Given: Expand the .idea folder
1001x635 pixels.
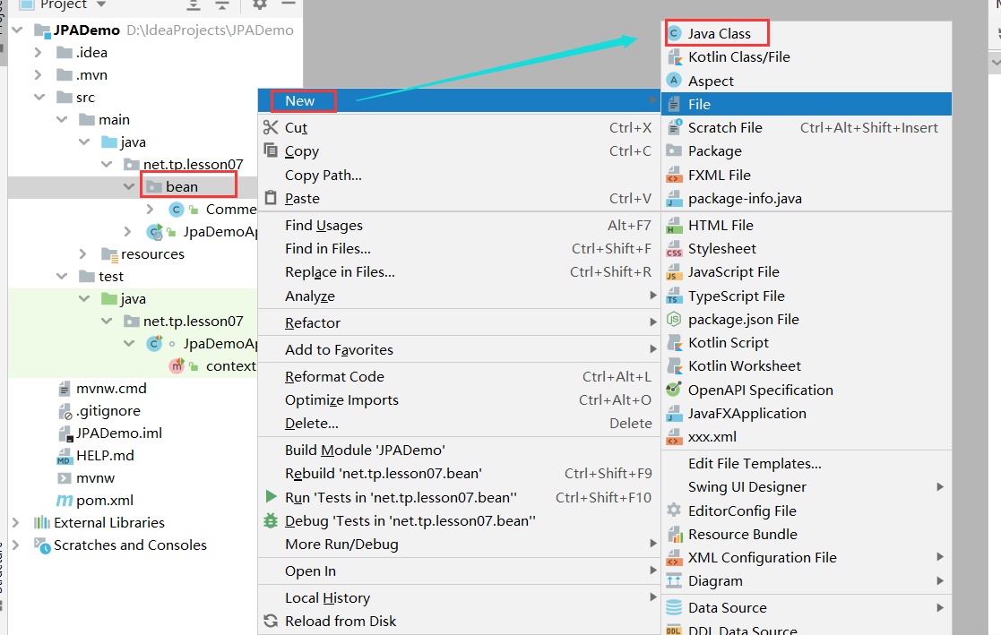Looking at the screenshot, I should [x=38, y=52].
